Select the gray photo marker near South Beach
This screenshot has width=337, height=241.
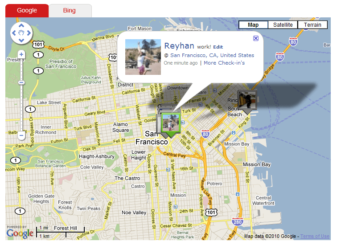click(x=247, y=100)
